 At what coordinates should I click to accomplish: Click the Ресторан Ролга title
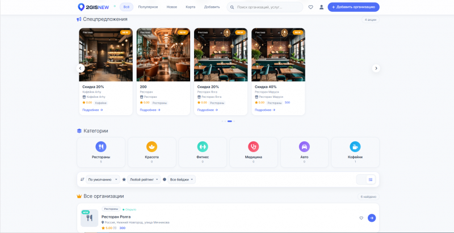point(116,217)
